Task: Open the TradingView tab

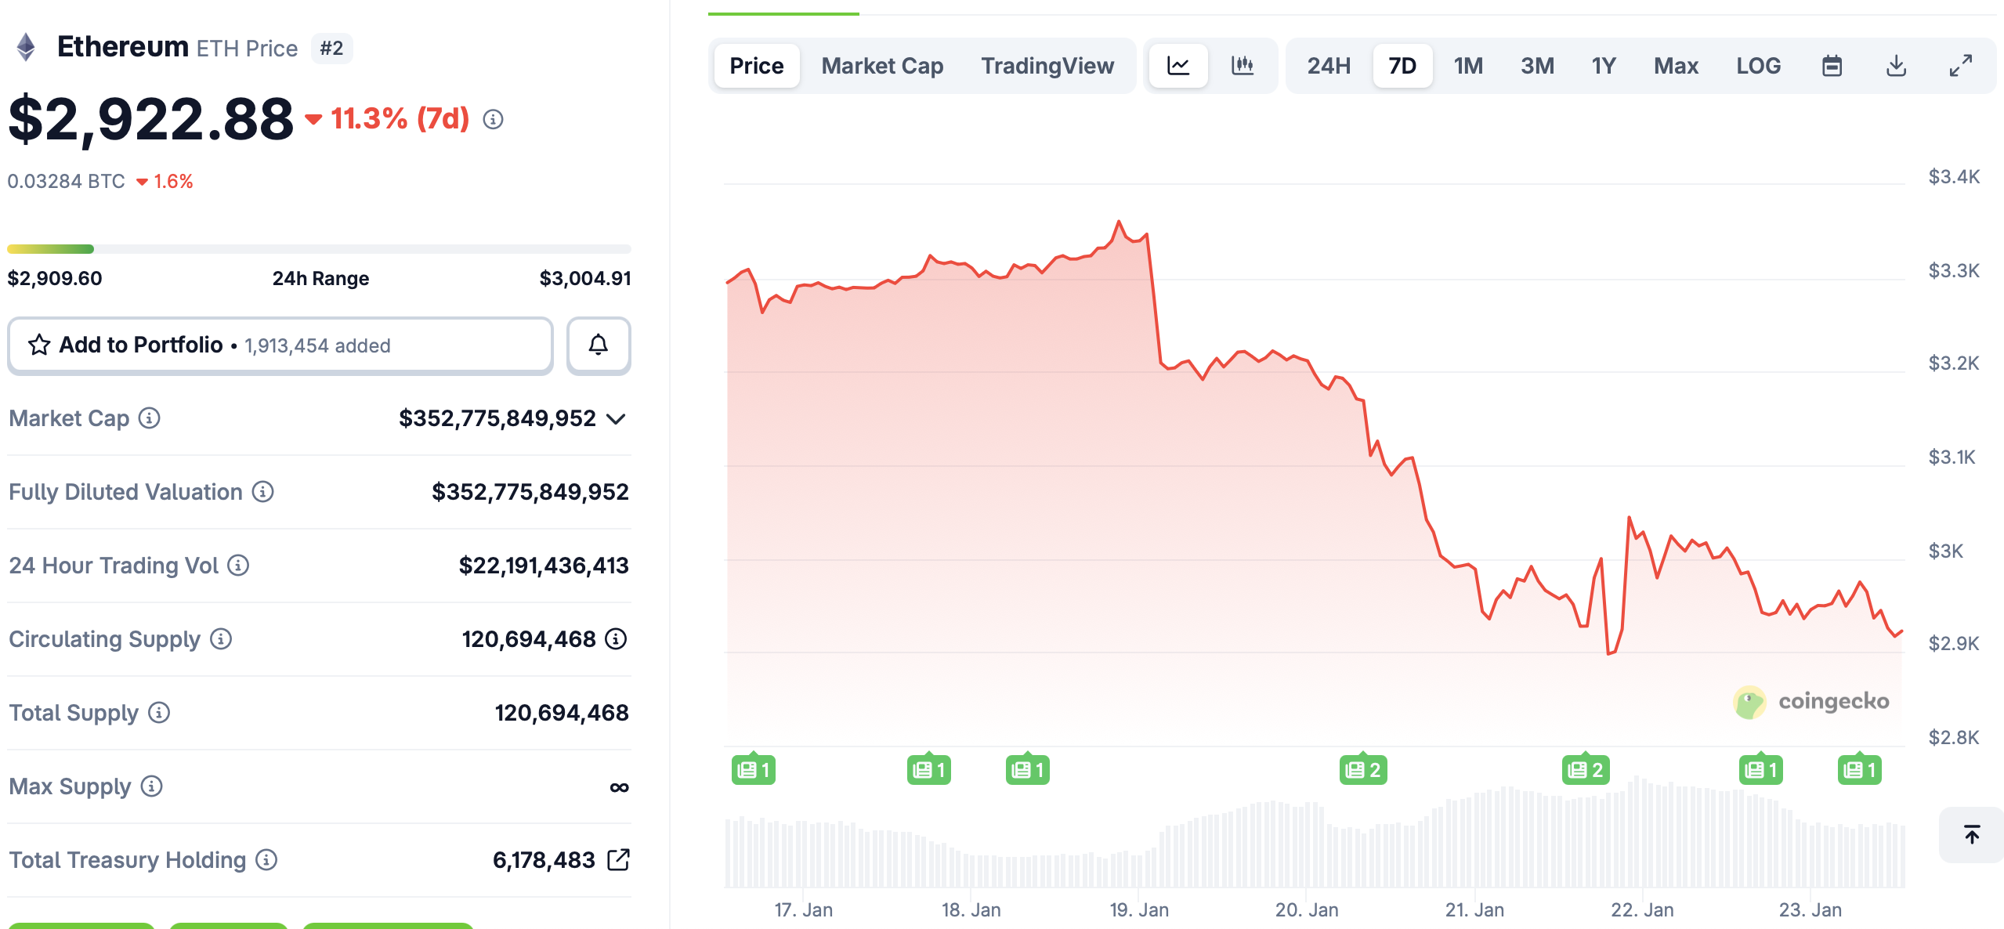Action: point(1047,66)
